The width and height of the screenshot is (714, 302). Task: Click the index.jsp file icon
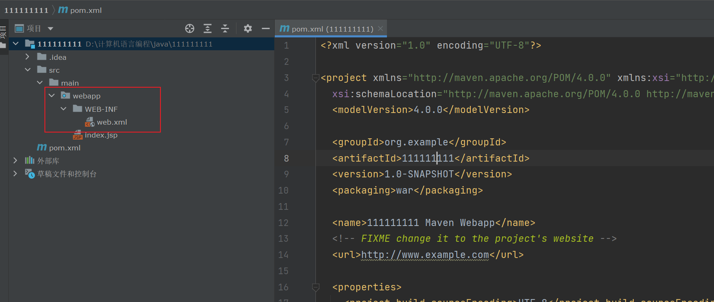pyautogui.click(x=78, y=135)
